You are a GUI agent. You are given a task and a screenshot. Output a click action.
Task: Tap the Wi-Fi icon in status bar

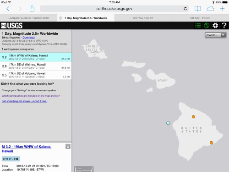pos(10,2)
